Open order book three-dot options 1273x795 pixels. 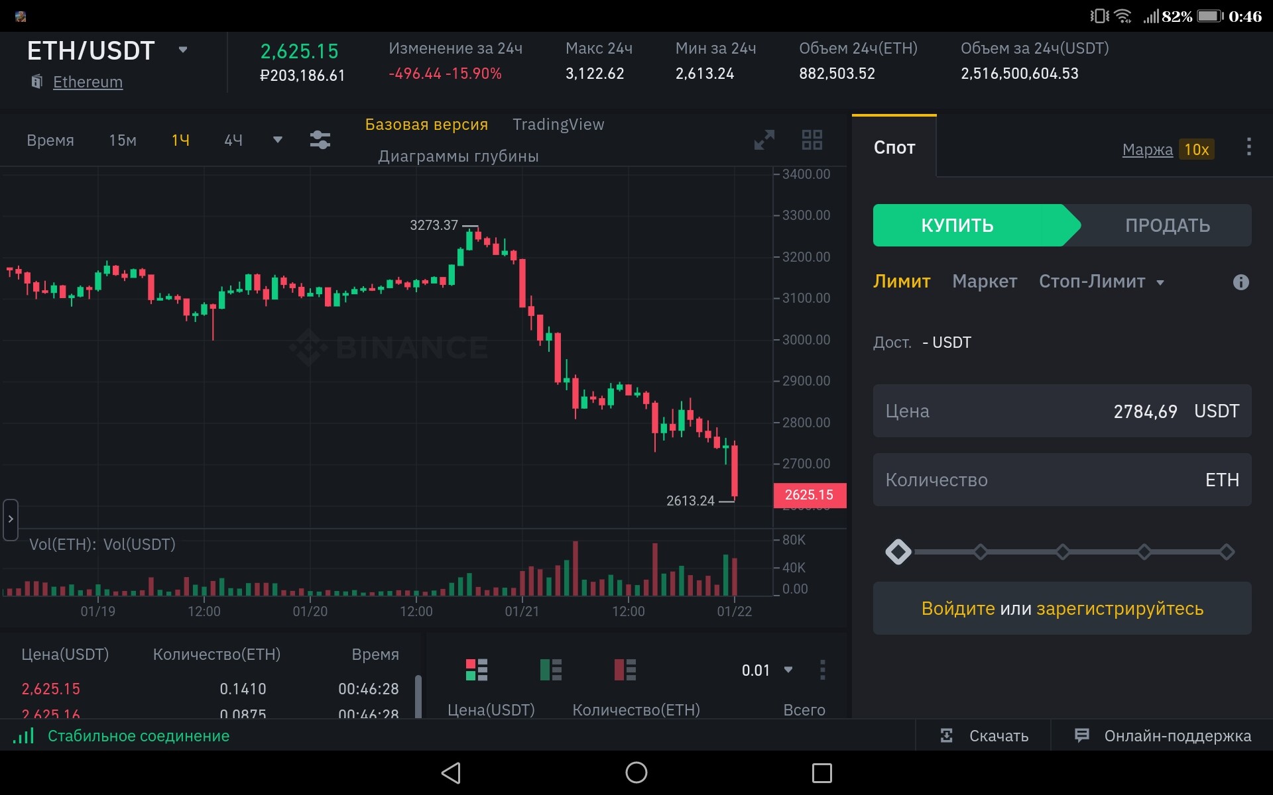pos(822,670)
